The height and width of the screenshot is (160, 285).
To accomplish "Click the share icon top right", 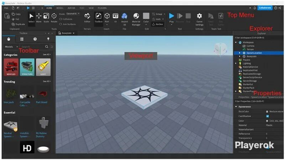I will point(280,8).
